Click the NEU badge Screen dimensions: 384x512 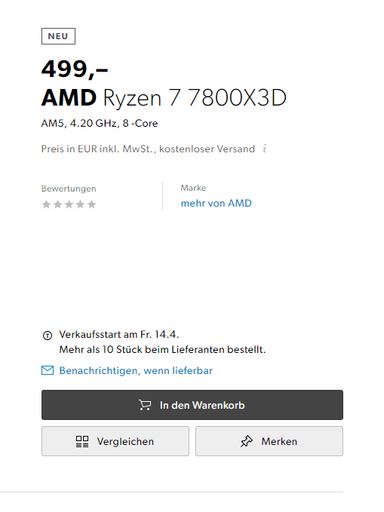pos(58,36)
